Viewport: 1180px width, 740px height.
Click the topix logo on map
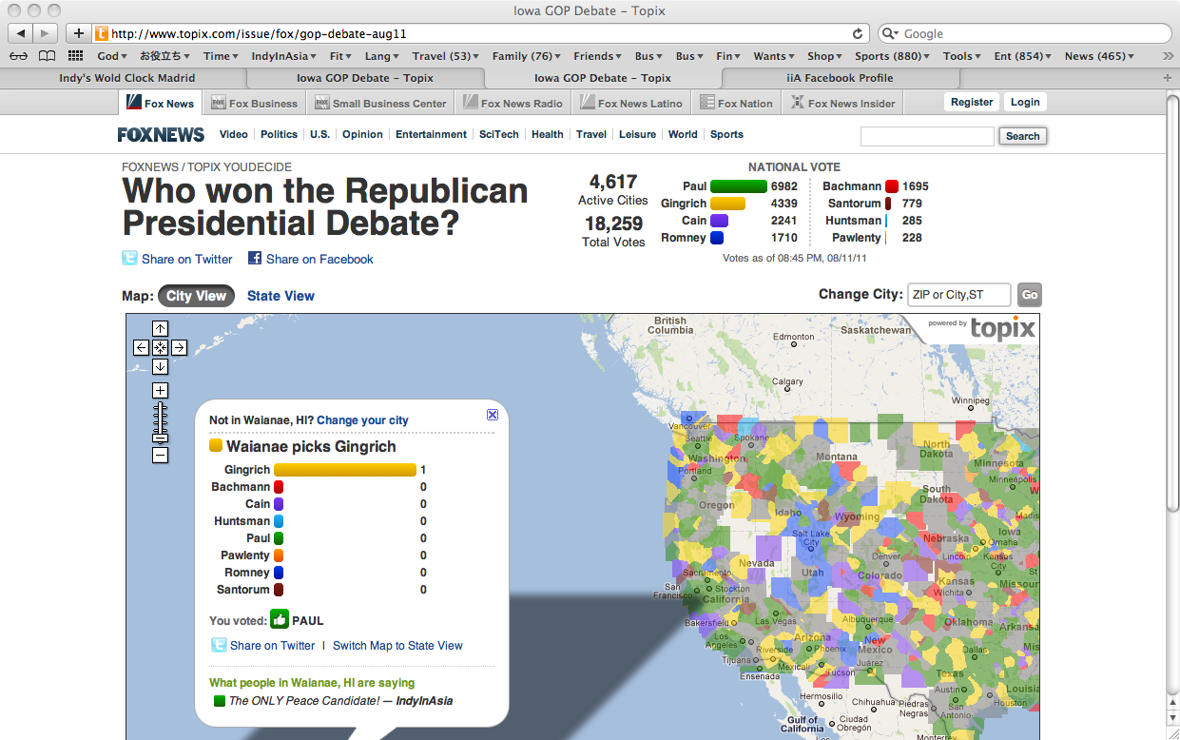coord(1002,329)
